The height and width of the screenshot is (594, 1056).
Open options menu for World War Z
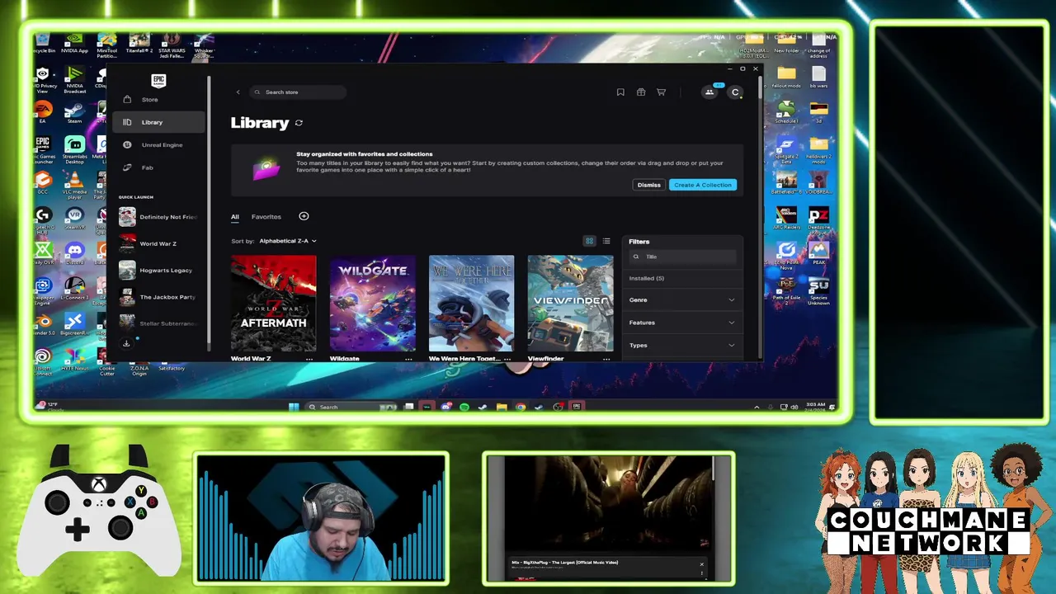tap(309, 359)
